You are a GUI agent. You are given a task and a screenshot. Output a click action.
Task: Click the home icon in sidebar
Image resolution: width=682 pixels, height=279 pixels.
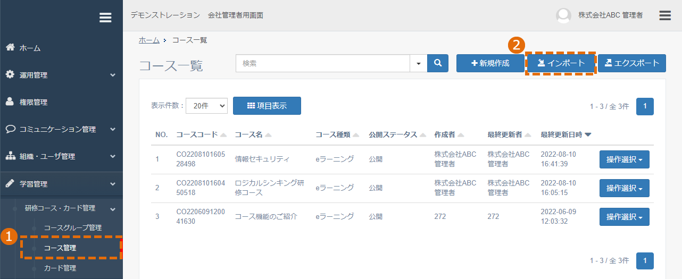coord(10,48)
